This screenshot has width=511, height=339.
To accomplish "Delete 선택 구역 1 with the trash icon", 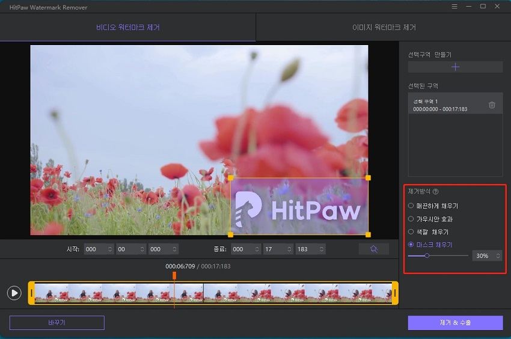I will (x=492, y=105).
